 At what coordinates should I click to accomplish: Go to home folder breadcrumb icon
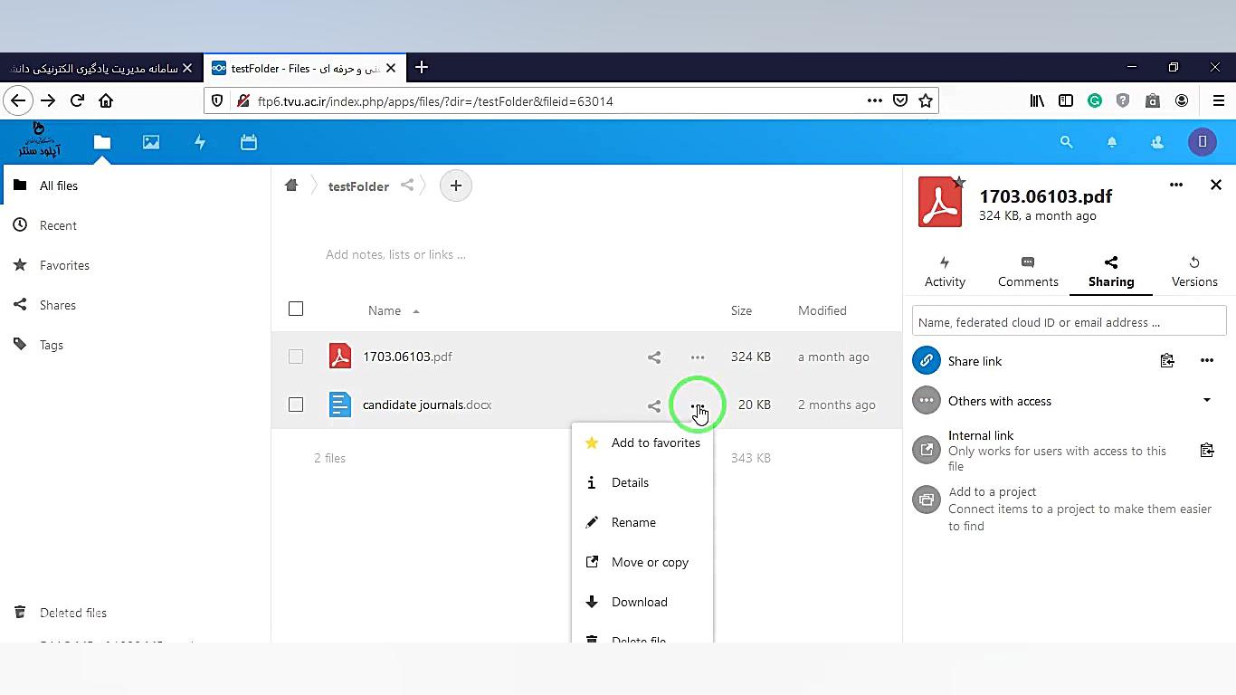tap(291, 186)
